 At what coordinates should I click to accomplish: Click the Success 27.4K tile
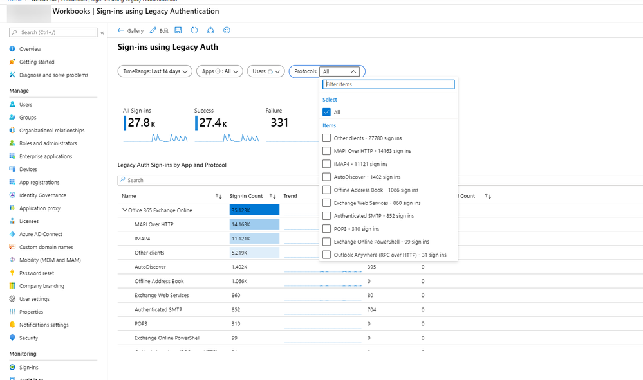[x=227, y=125]
